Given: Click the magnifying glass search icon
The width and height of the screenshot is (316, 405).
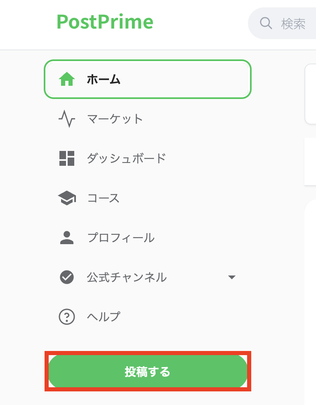Looking at the screenshot, I should pos(265,24).
